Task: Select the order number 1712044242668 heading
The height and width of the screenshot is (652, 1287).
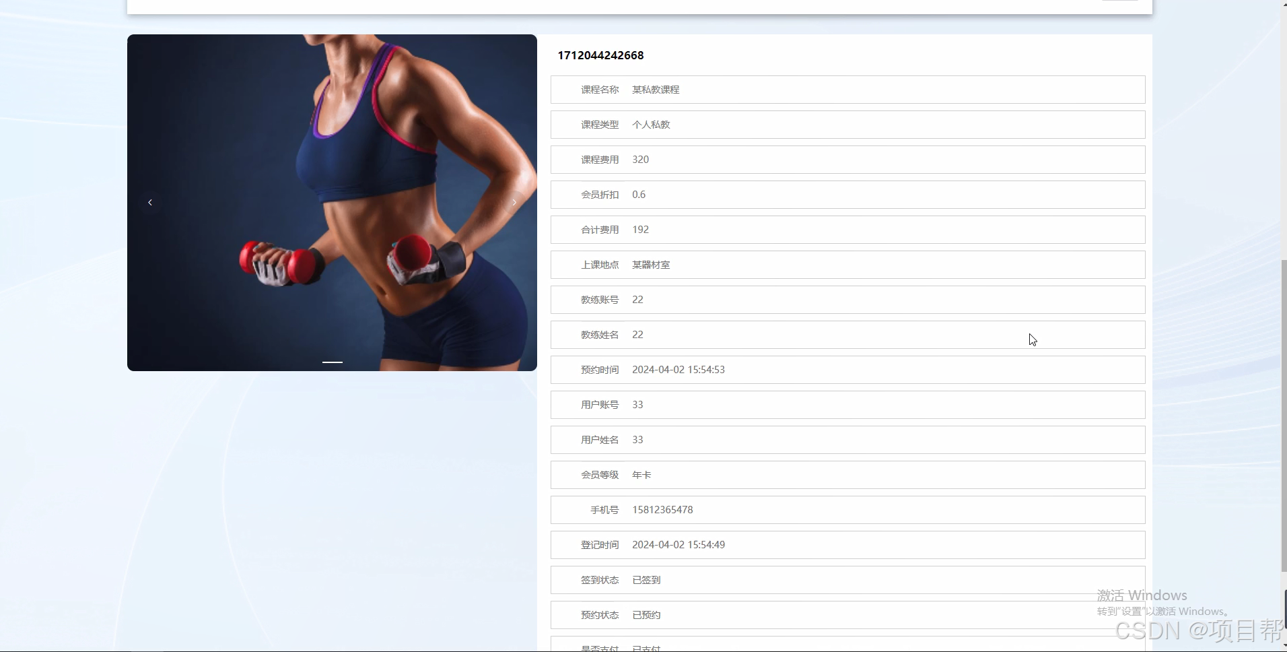Action: 600,55
